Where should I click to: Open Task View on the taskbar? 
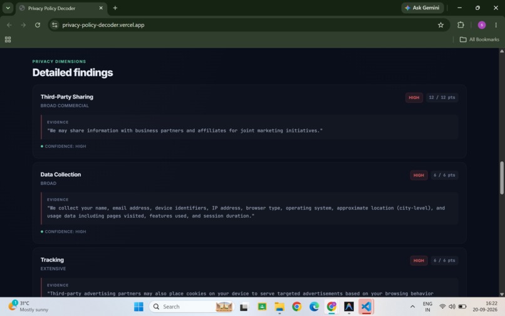pyautogui.click(x=244, y=307)
